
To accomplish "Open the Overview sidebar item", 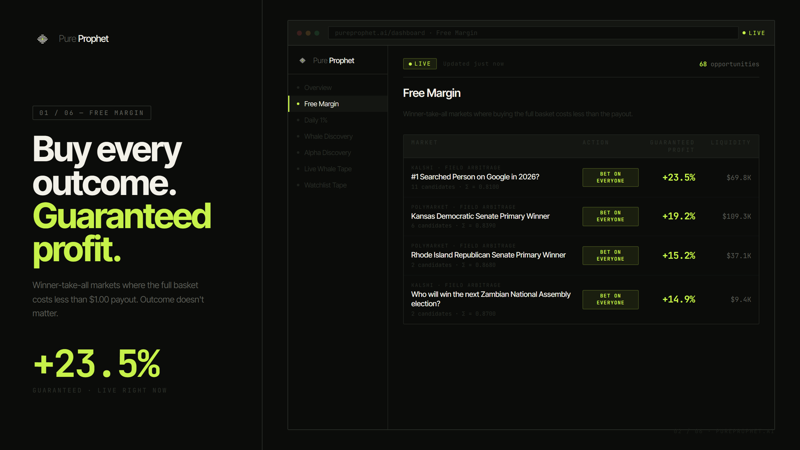I will pyautogui.click(x=318, y=88).
